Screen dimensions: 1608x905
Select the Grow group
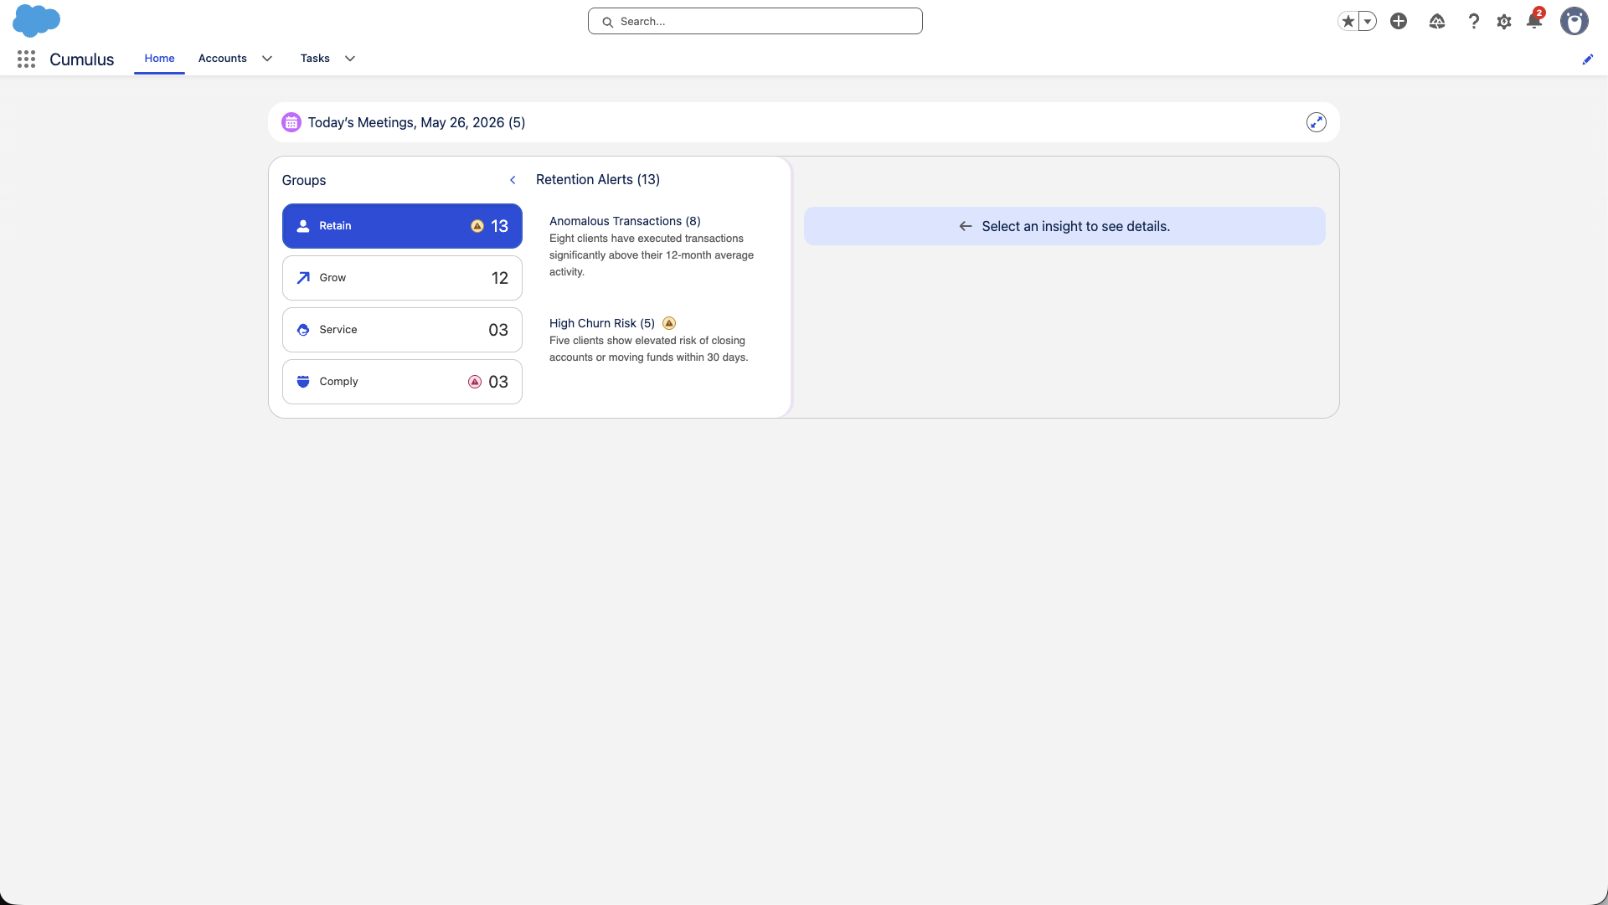tap(402, 278)
